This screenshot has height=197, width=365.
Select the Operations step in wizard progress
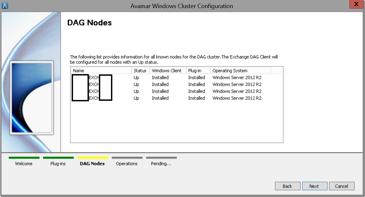(127, 164)
